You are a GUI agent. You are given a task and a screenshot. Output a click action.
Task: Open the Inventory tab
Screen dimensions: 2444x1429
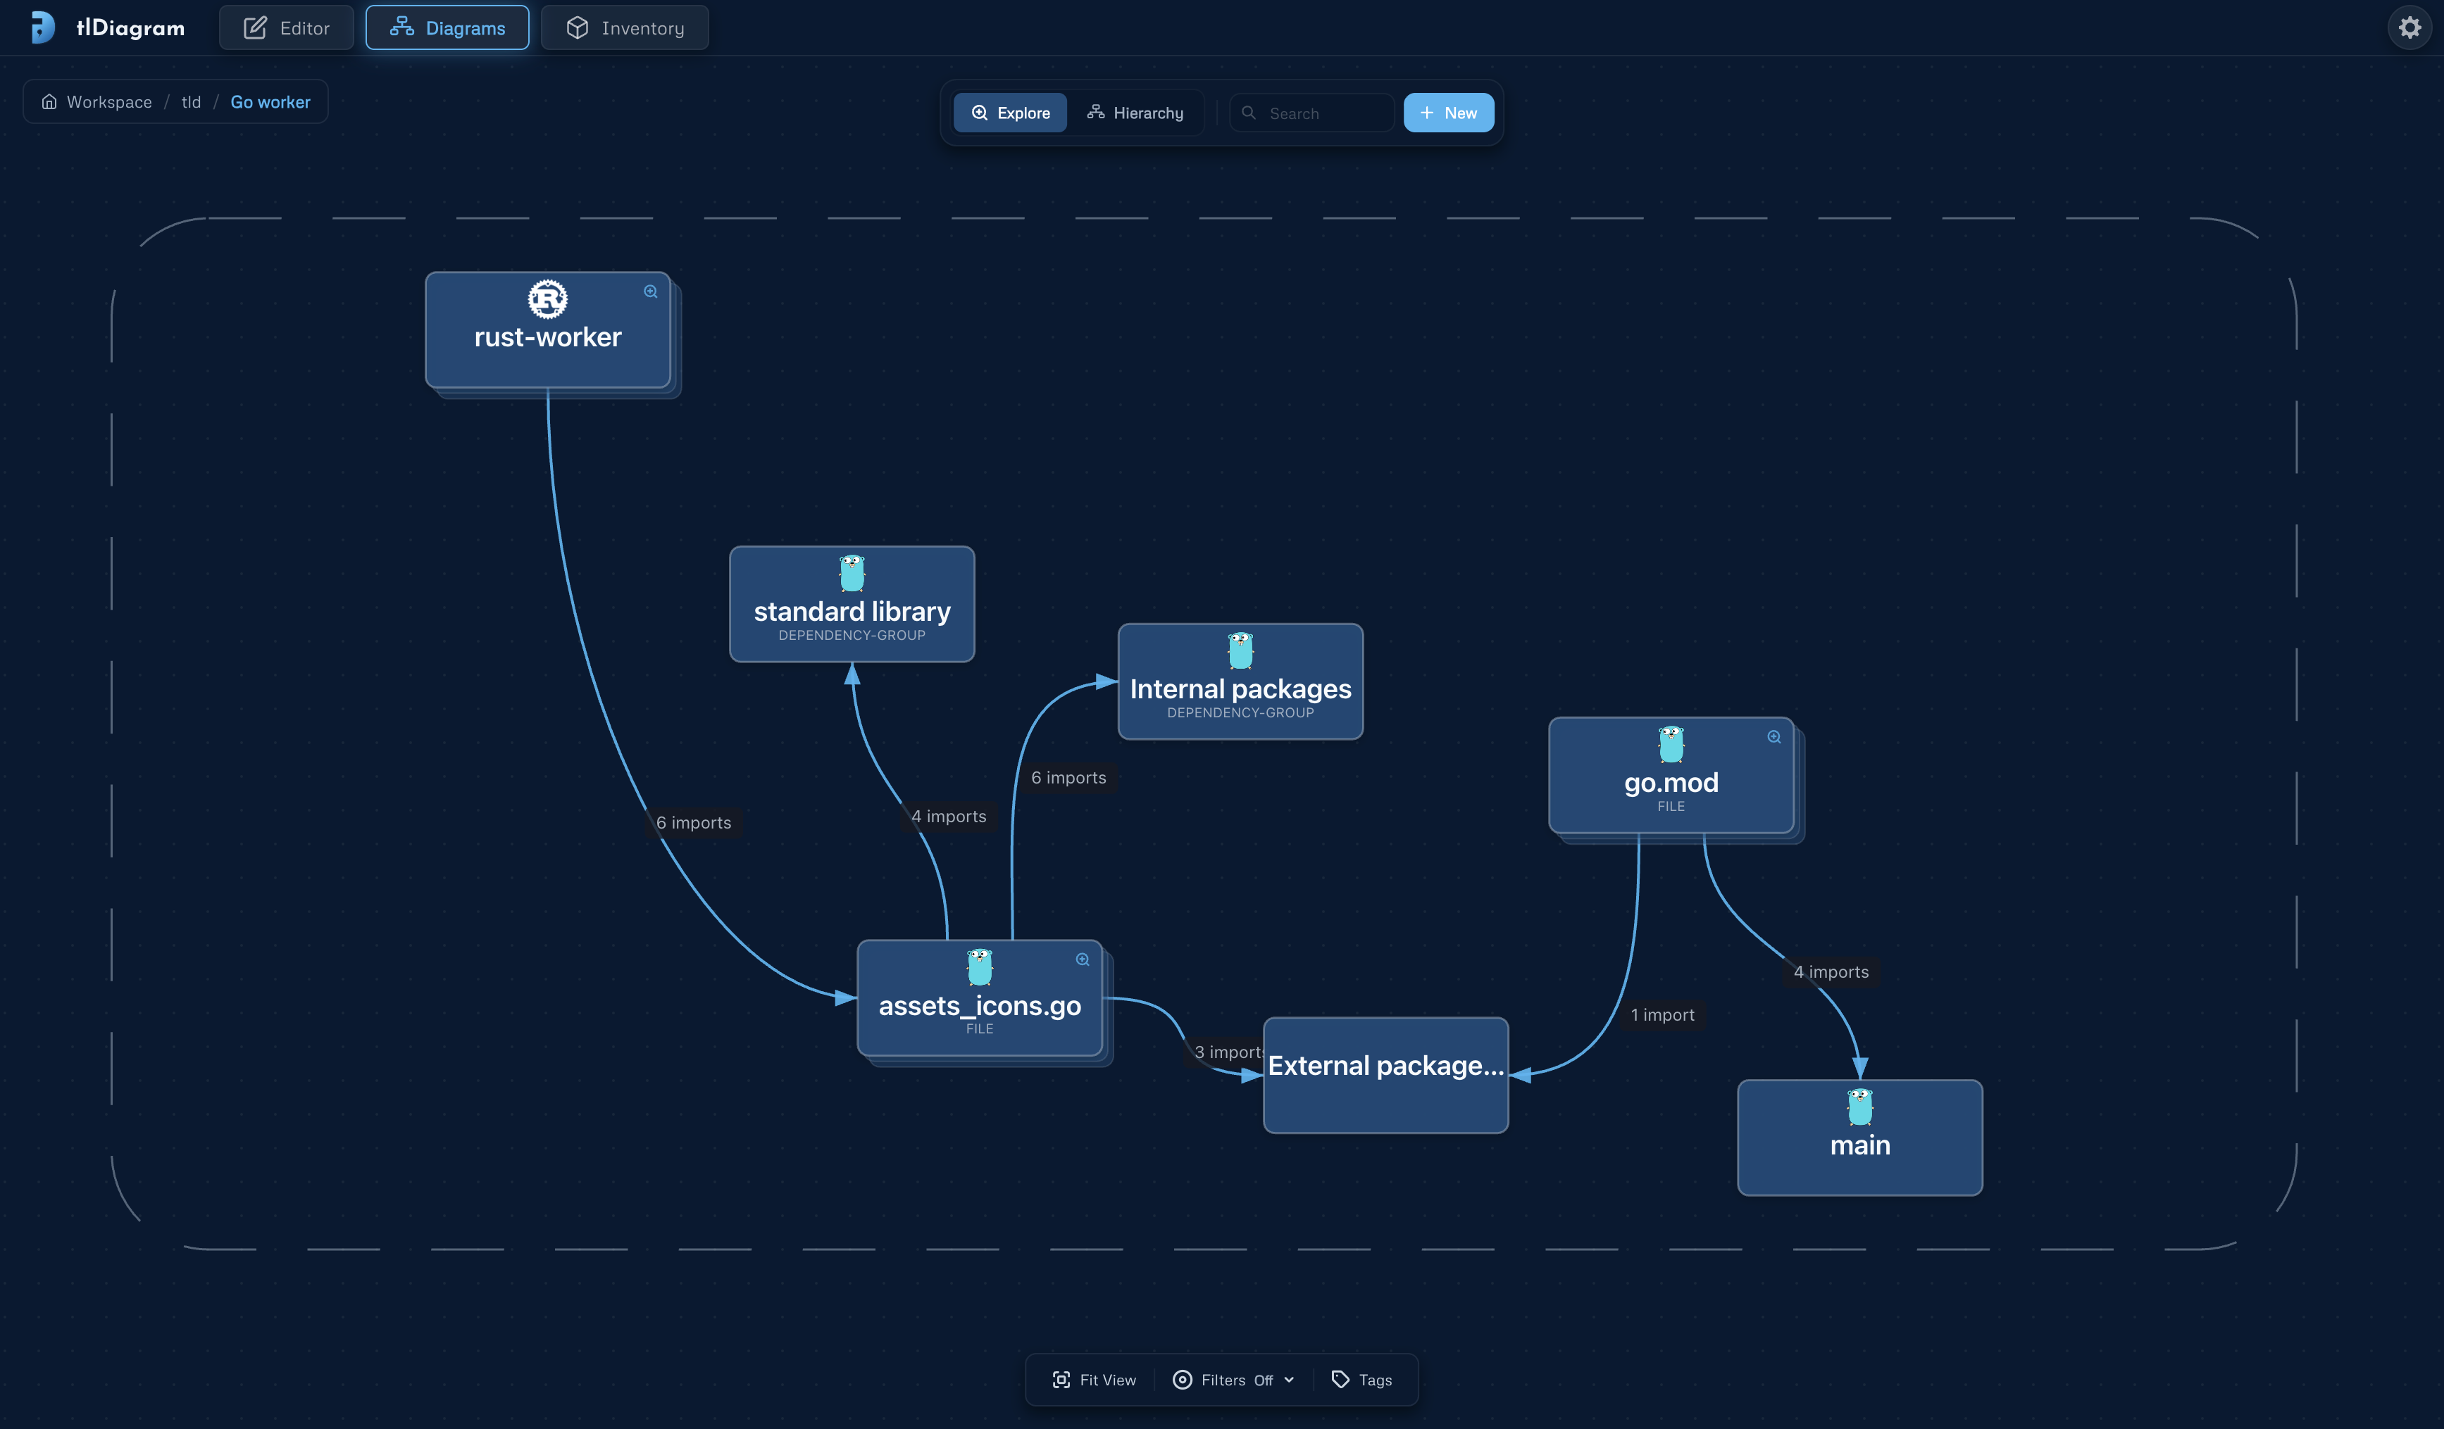click(625, 28)
